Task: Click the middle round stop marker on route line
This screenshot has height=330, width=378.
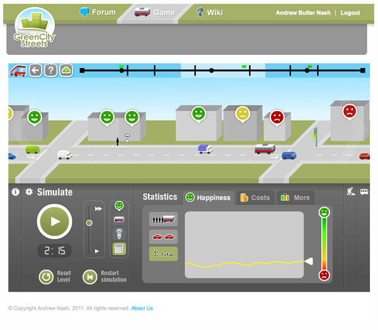Action: coord(212,71)
